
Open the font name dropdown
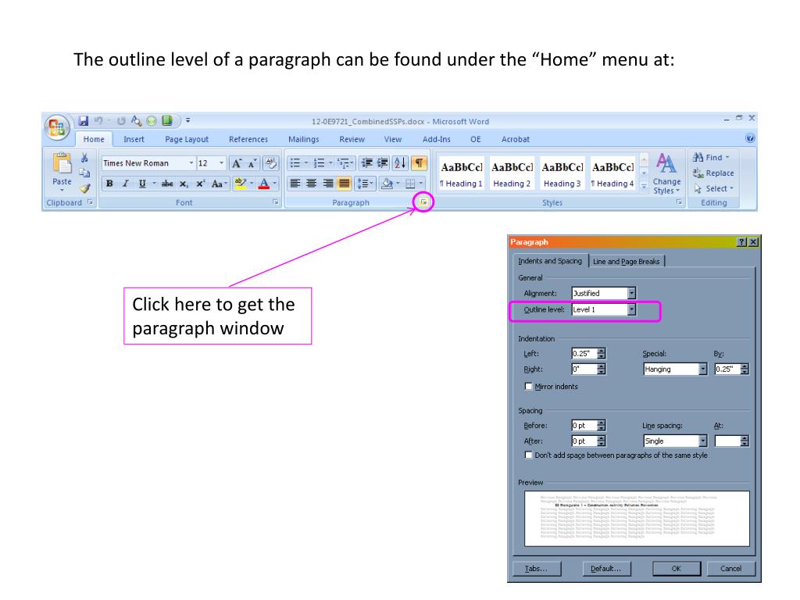(x=191, y=163)
